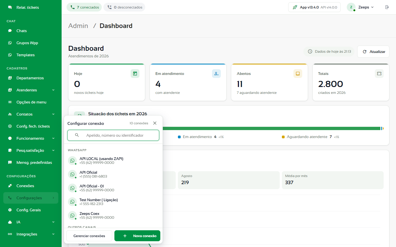The height and width of the screenshot is (247, 396).
Task: Click the inbox icon on Abertos card
Action: 298,74
